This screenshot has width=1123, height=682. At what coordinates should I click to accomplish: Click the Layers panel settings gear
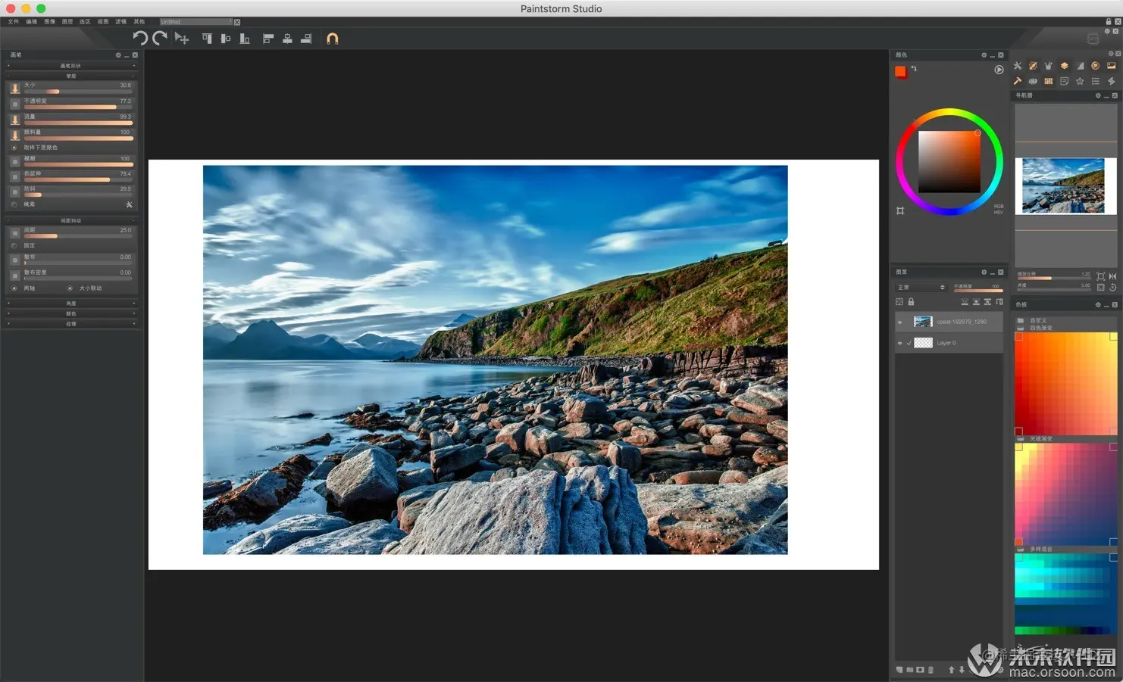pyautogui.click(x=983, y=271)
